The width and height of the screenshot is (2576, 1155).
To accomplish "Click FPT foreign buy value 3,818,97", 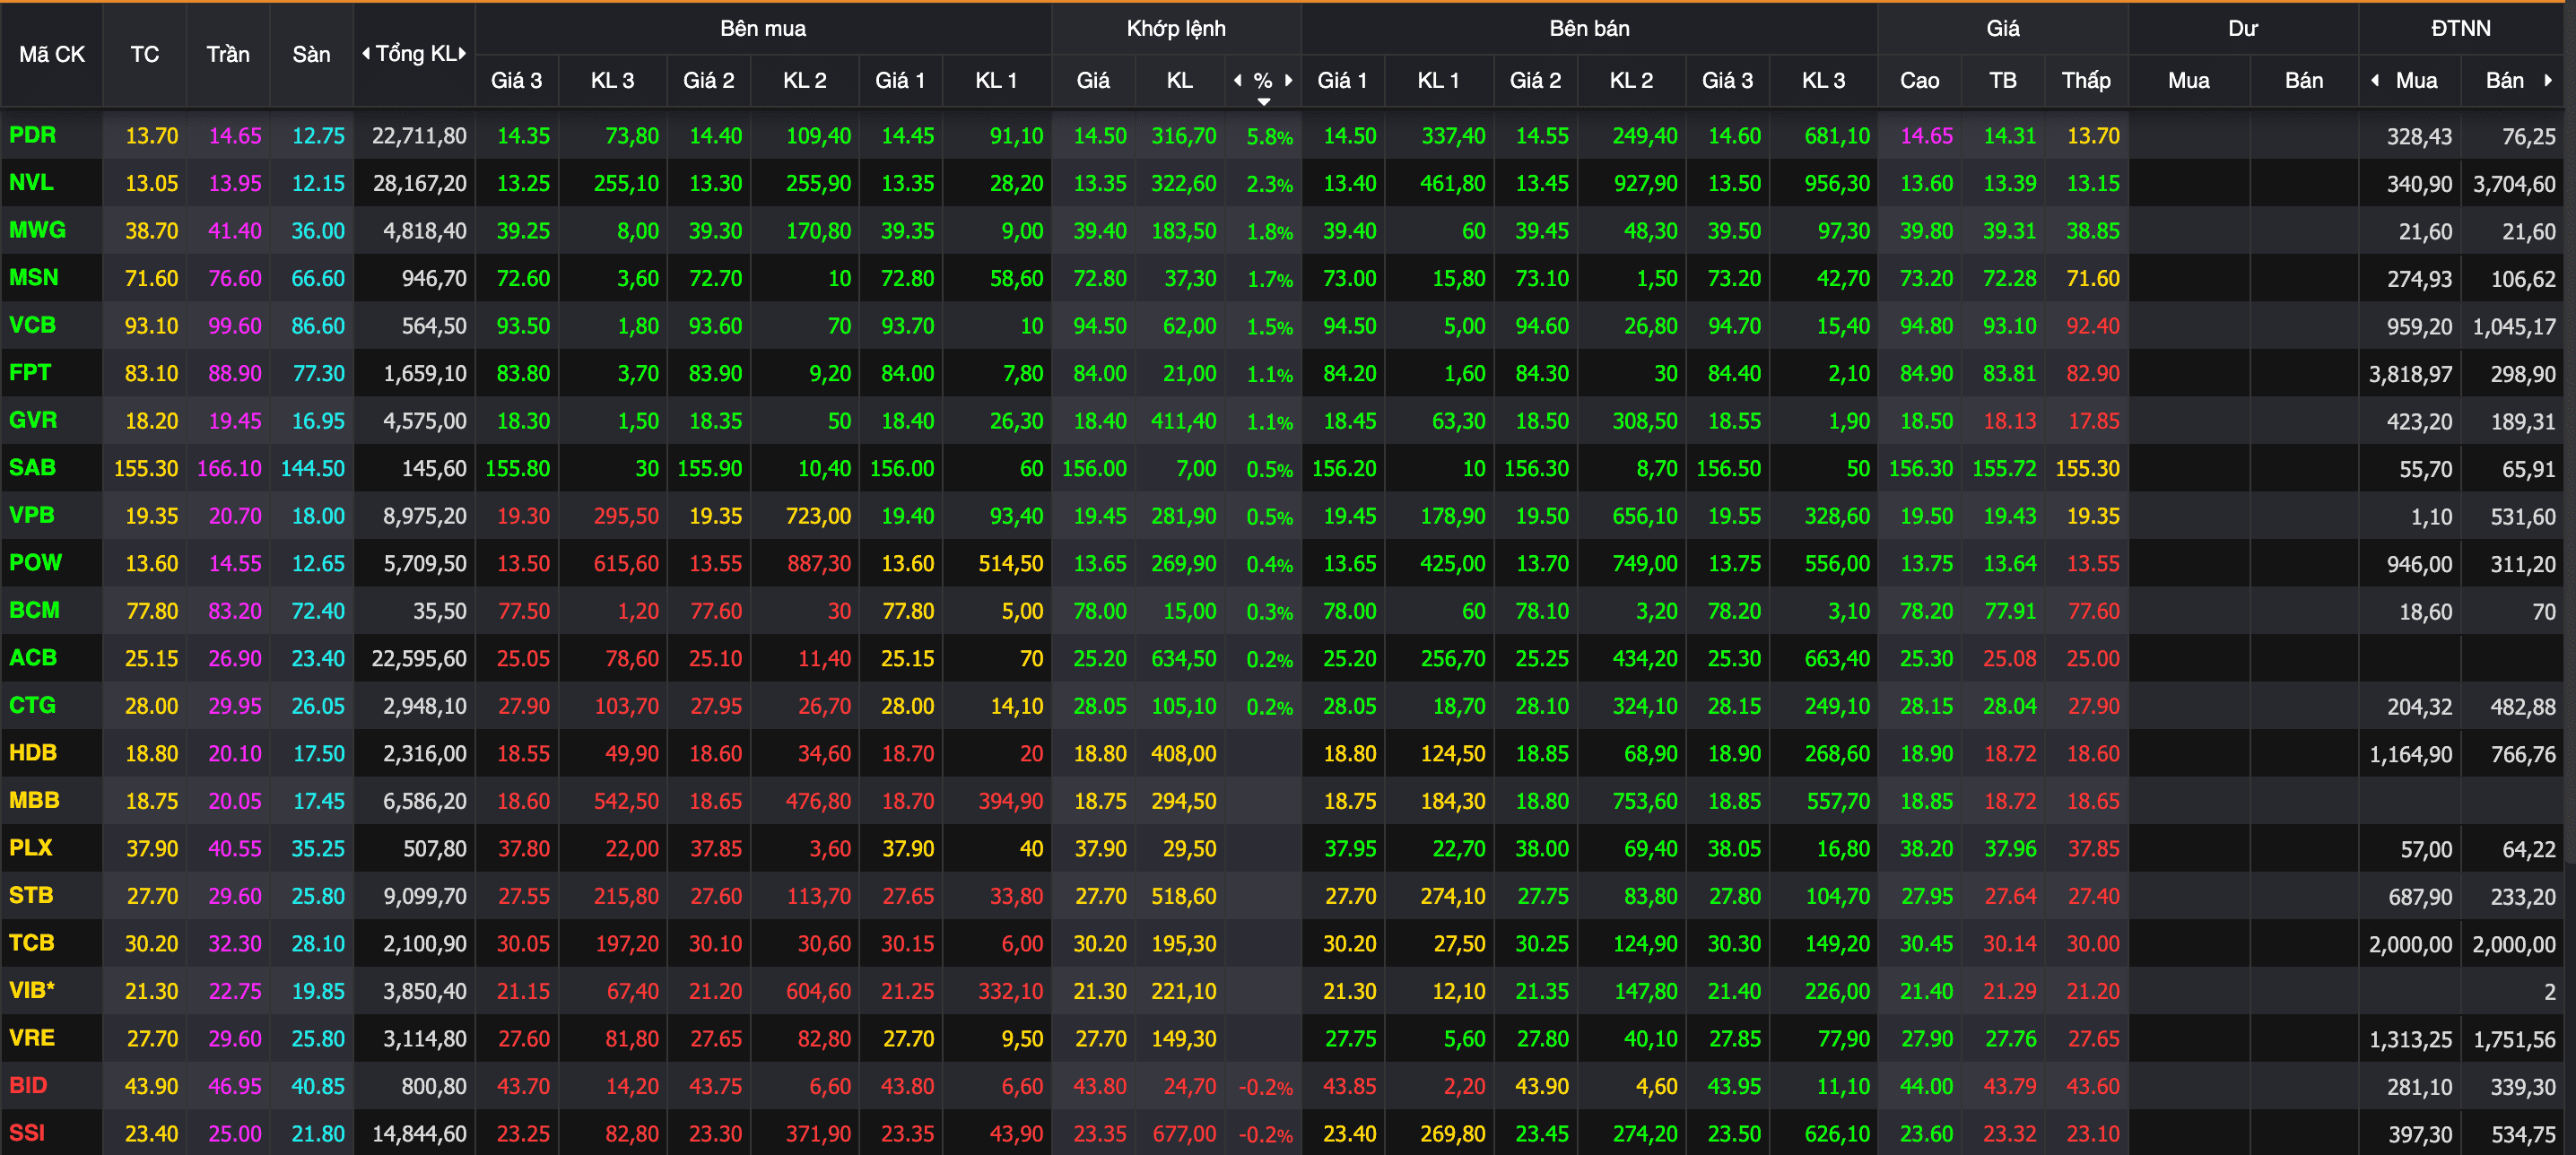I will [2410, 373].
